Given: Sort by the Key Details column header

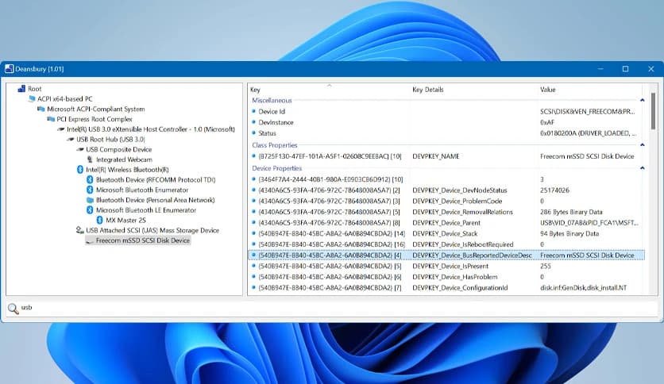Looking at the screenshot, I should [473, 90].
